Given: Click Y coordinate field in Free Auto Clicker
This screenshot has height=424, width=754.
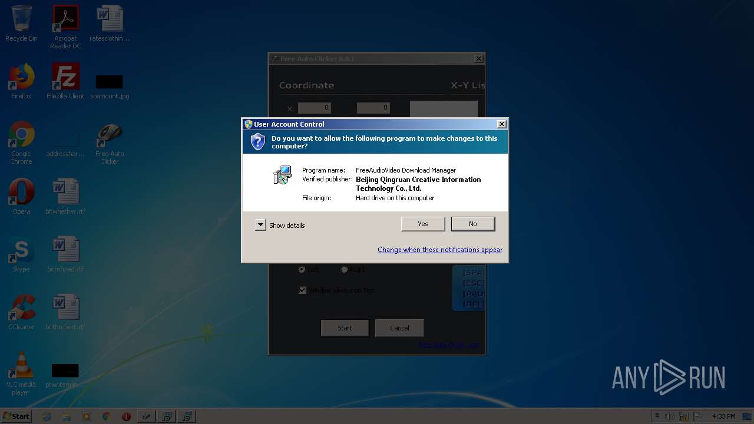Looking at the screenshot, I should 373,108.
